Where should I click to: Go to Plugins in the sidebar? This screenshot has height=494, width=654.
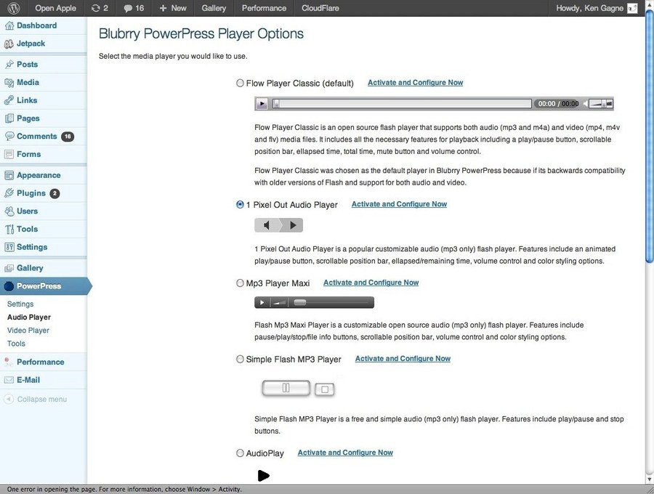point(31,193)
